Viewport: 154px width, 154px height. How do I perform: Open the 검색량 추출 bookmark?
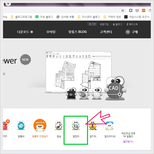65,17
